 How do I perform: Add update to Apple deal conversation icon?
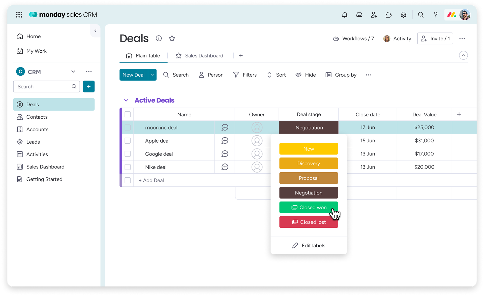tap(225, 141)
